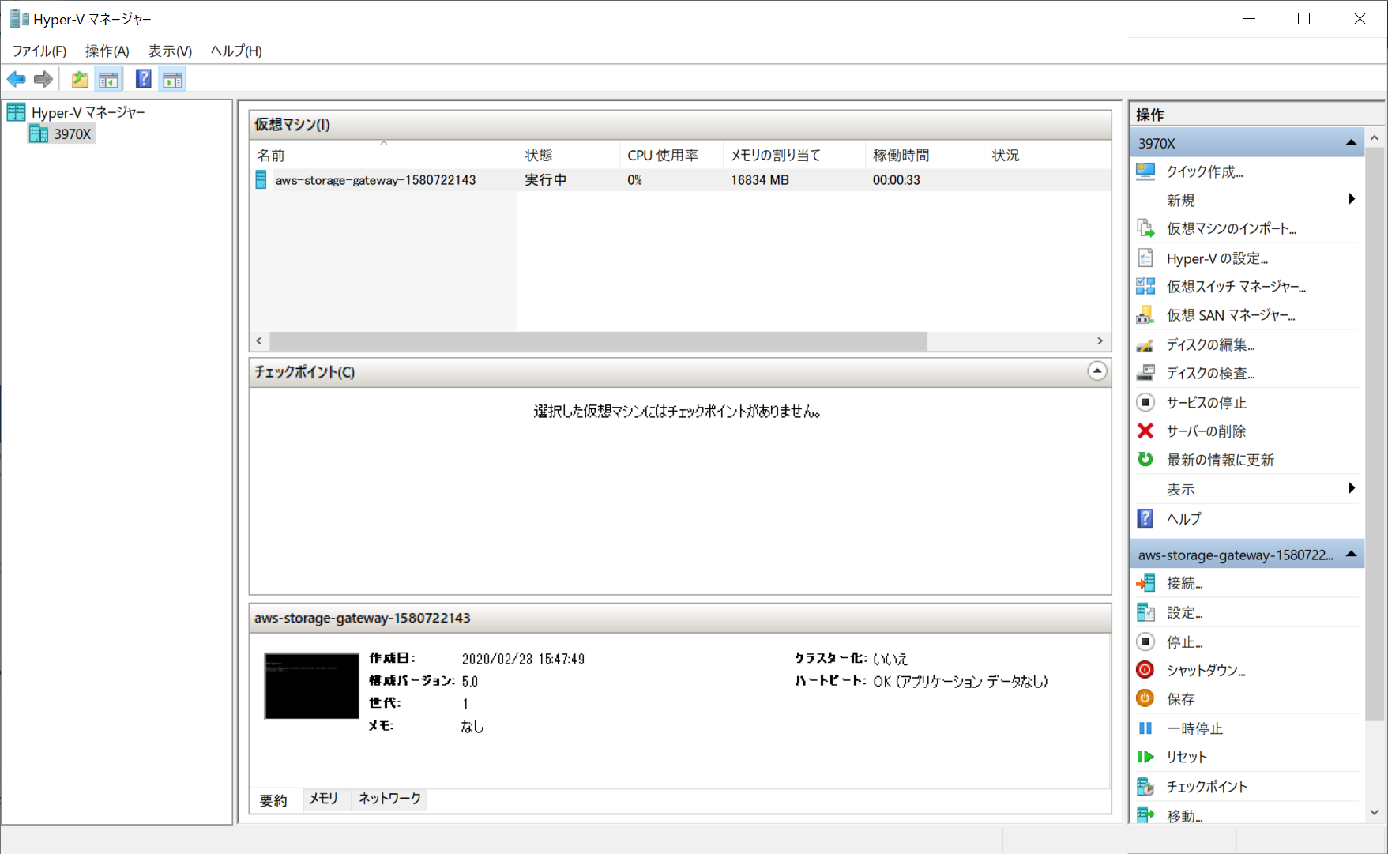Switch to the ネットワーク tab
Screen dimensions: 1388x854
[x=389, y=799]
